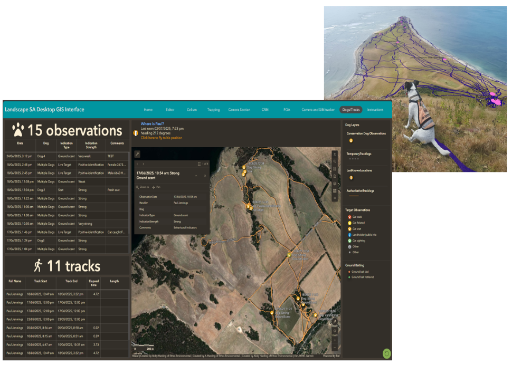Image resolution: width=512 pixels, height=365 pixels.
Task: Select observation row 18/06/2025, 10:50 am
Action: click(x=67, y=224)
